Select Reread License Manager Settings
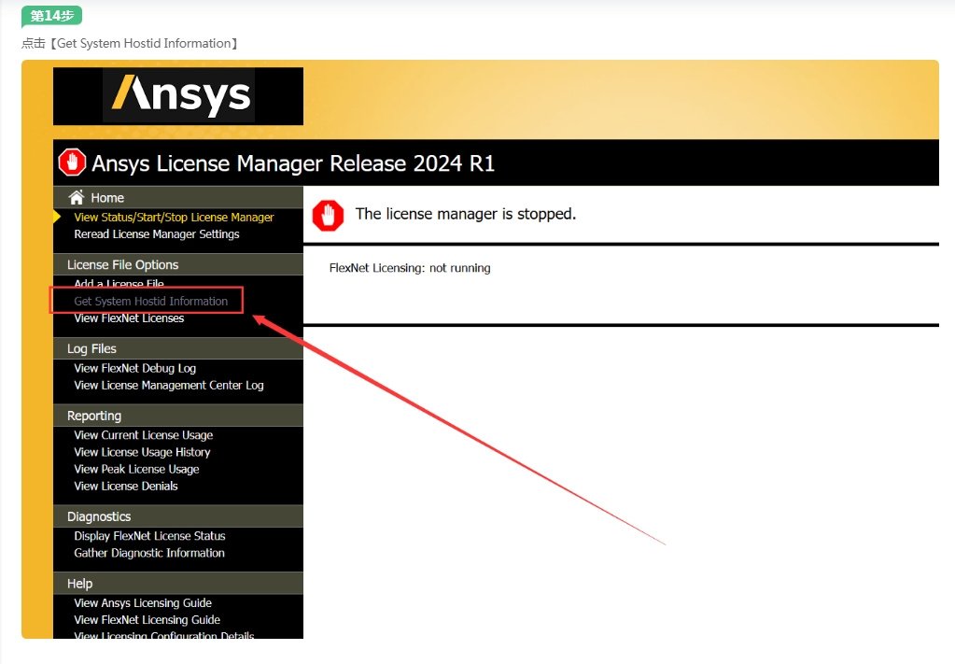The image size is (955, 664). point(157,234)
